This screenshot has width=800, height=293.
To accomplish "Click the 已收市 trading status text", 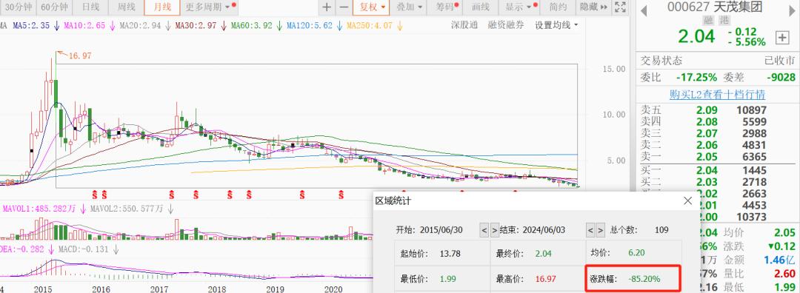I will 779,61.
